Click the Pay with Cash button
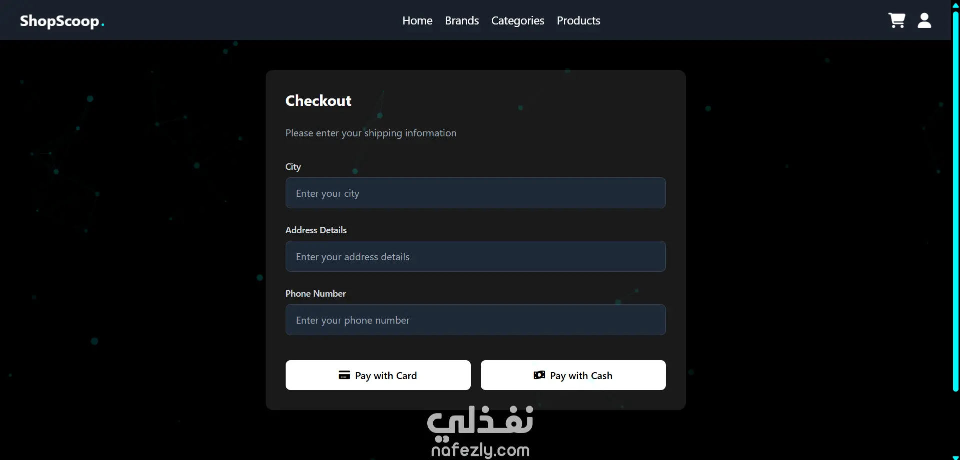960x460 pixels. tap(573, 375)
